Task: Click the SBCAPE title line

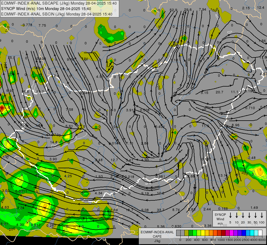Action: (x=59, y=3)
